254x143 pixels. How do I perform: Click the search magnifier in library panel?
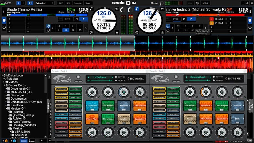(50, 77)
